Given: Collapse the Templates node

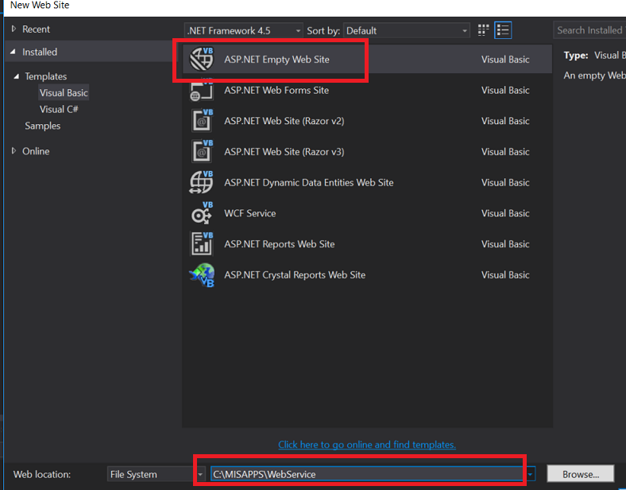Looking at the screenshot, I should click(17, 76).
